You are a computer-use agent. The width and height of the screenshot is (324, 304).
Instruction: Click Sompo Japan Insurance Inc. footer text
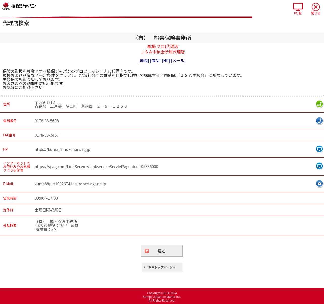162,297
